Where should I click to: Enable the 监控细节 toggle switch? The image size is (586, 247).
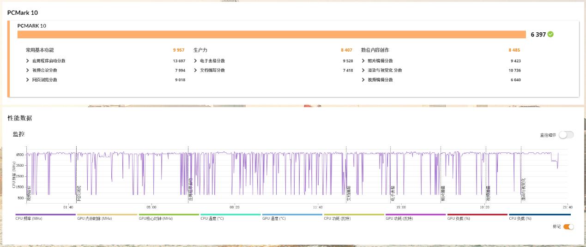coord(566,135)
